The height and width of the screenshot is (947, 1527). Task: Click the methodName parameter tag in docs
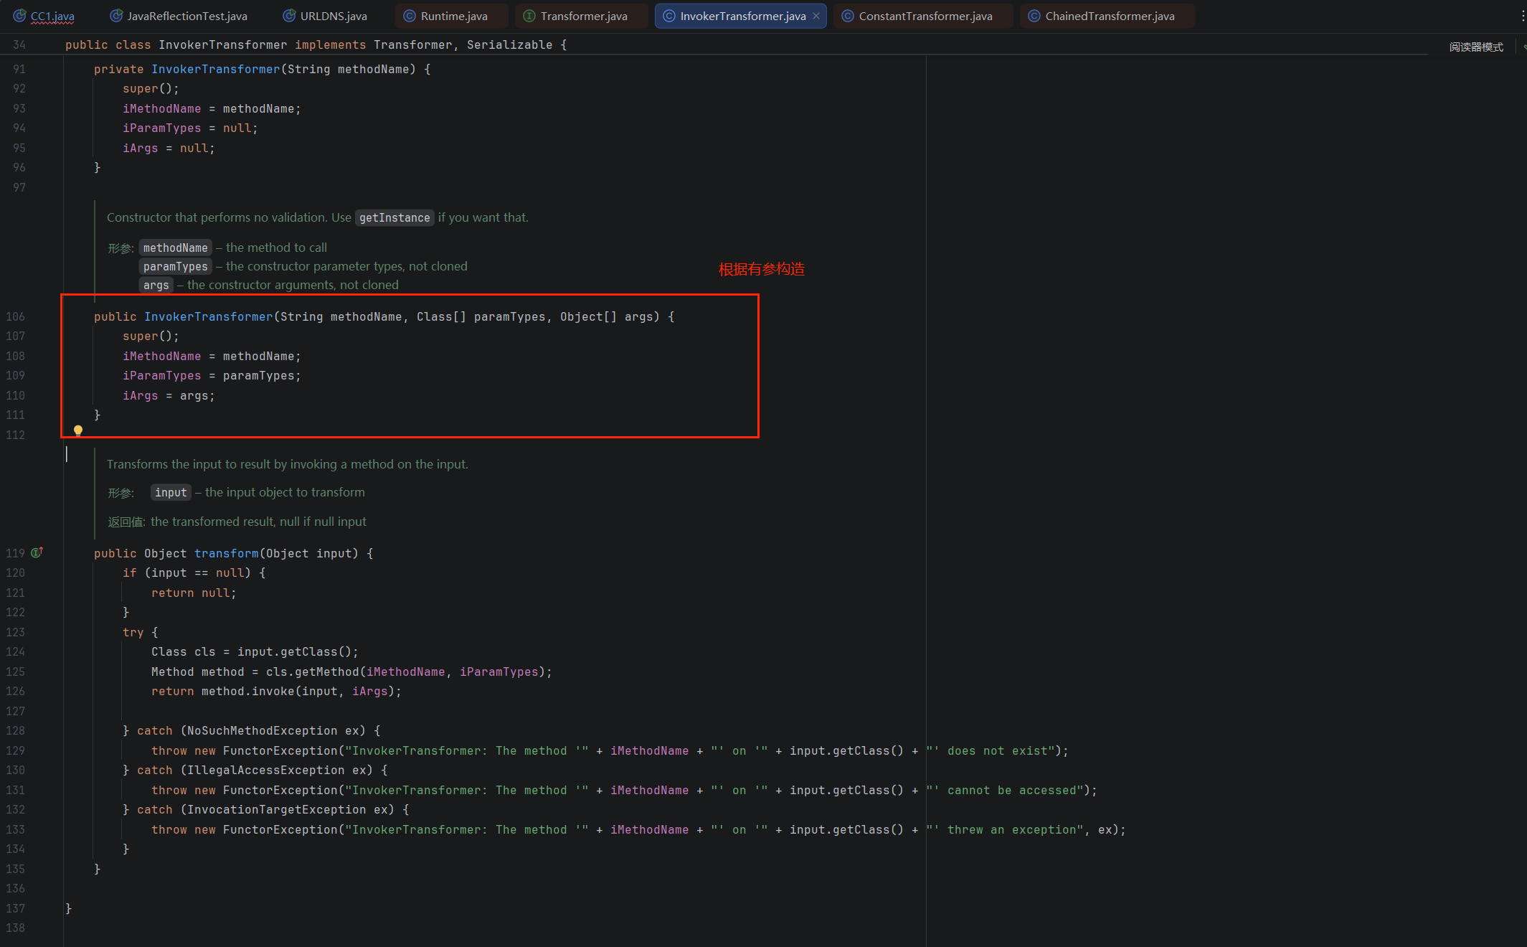[175, 248]
